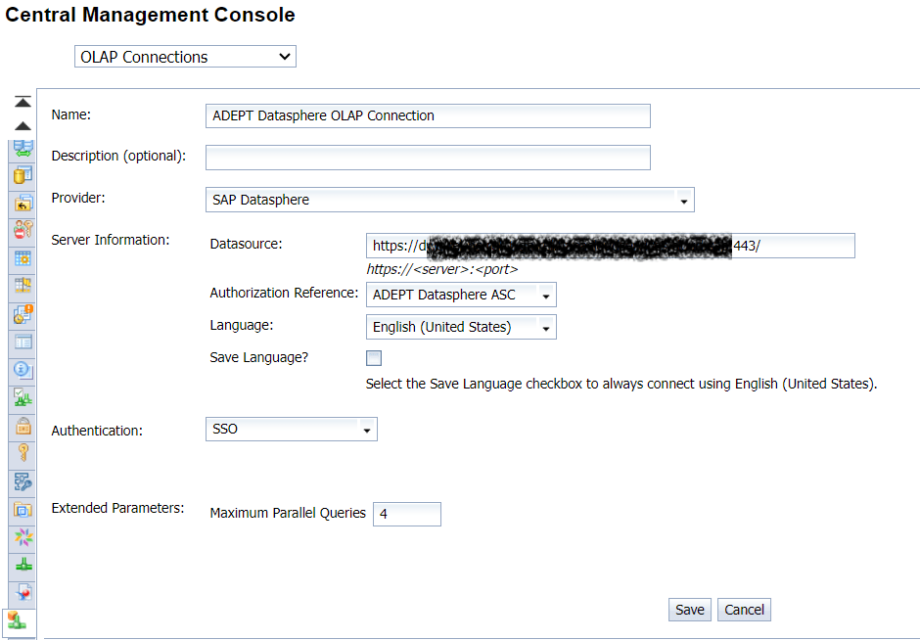Image resolution: width=920 pixels, height=640 pixels.
Task: Click the Description input field
Action: [428, 158]
